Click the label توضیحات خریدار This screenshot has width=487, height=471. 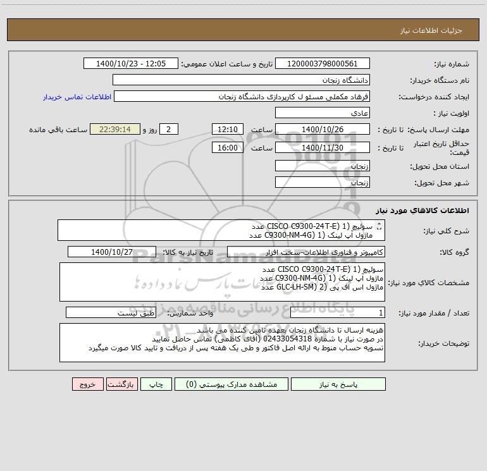(x=443, y=344)
